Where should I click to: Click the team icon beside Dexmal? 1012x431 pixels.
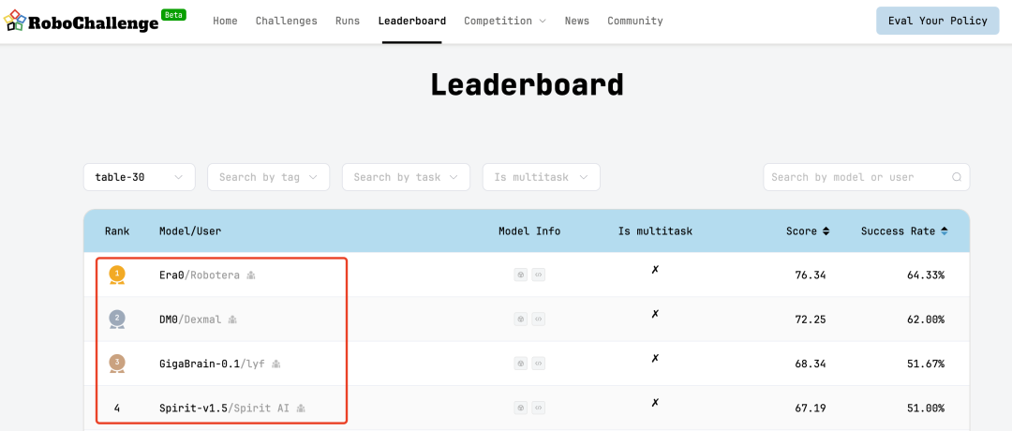click(x=232, y=320)
